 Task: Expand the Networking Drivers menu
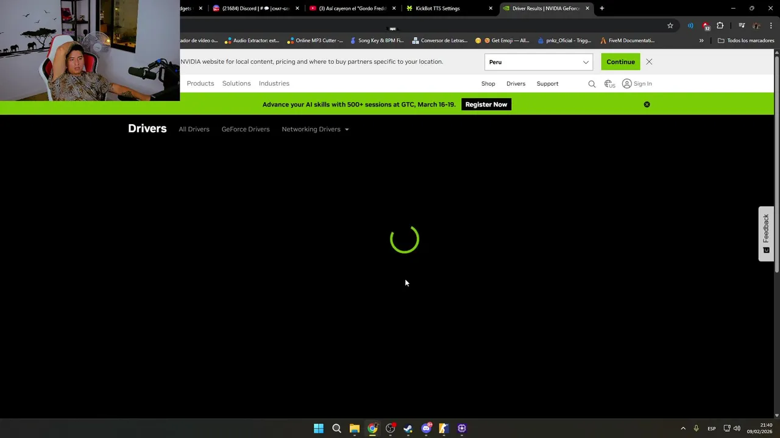point(315,129)
